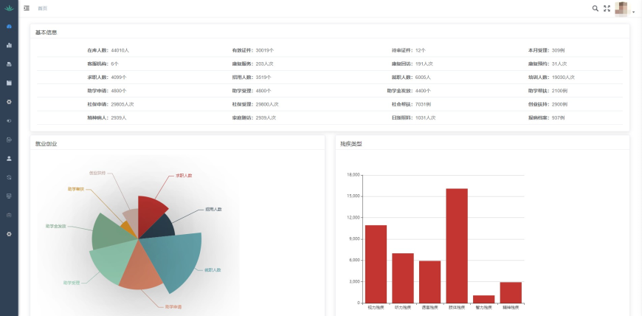642x316 pixels.
Task: Click the green lotus logo icon
Action: click(x=9, y=8)
